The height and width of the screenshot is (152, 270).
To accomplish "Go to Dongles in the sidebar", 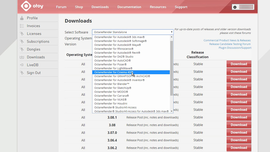I will [33, 49].
